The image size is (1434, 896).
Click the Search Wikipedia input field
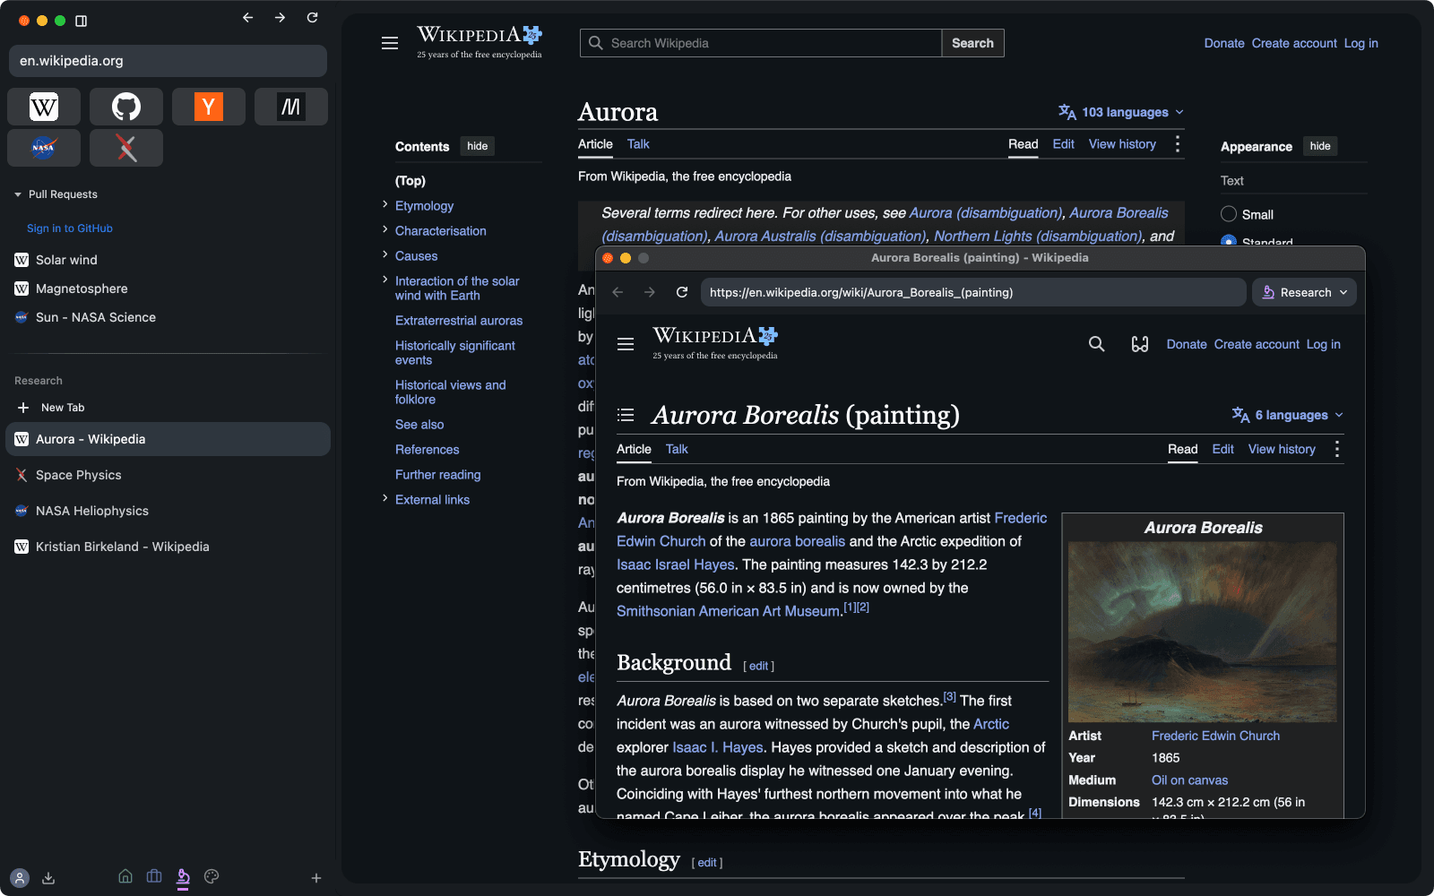[x=761, y=43]
